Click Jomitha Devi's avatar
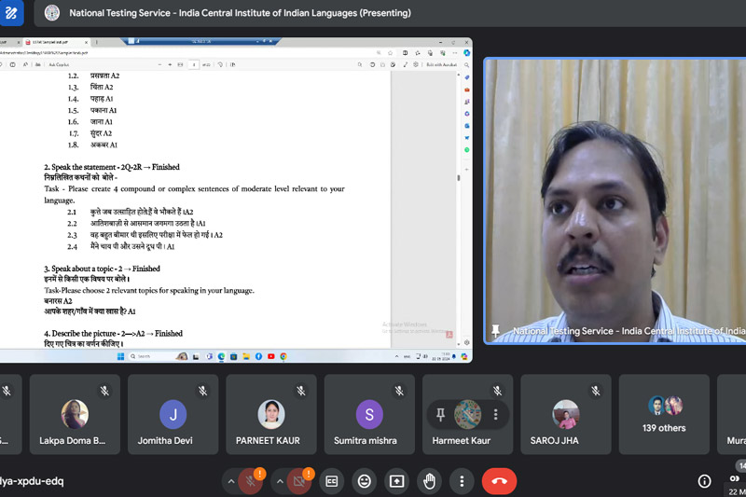 tap(173, 414)
